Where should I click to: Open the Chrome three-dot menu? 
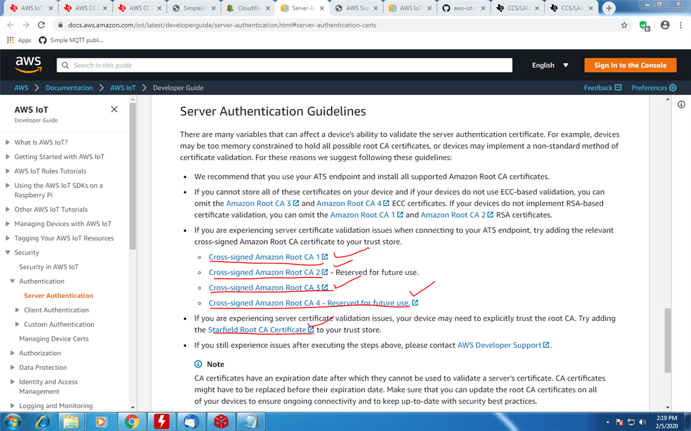681,25
